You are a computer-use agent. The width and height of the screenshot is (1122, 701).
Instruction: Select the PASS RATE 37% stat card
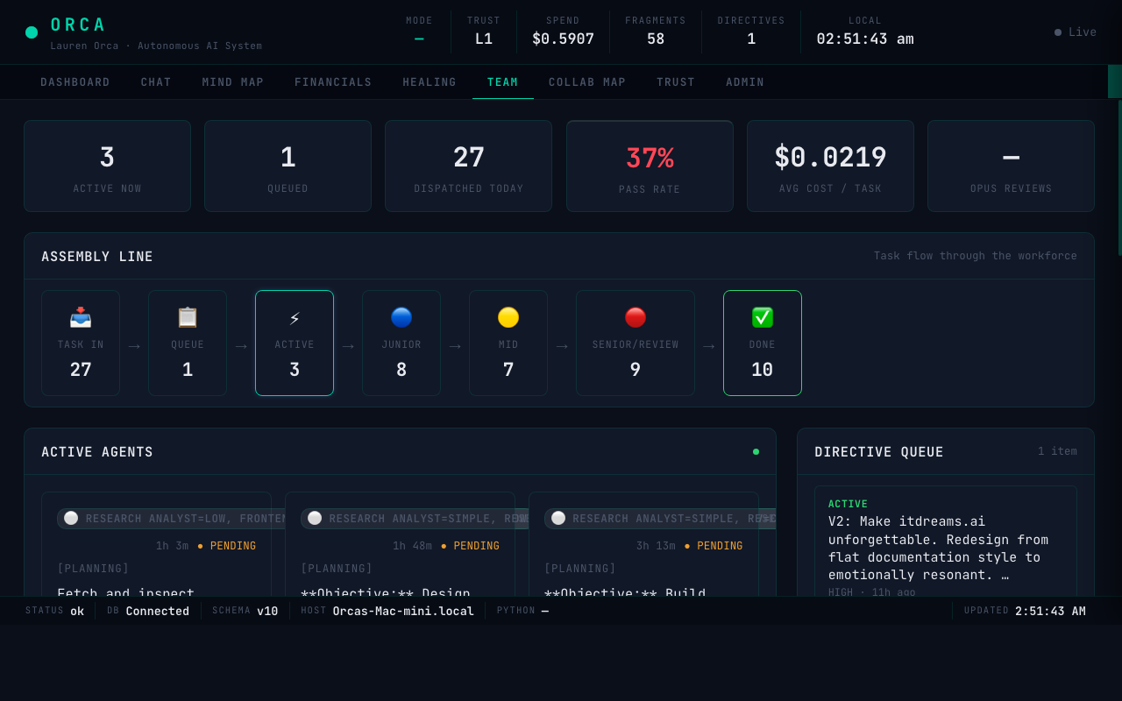coord(650,166)
